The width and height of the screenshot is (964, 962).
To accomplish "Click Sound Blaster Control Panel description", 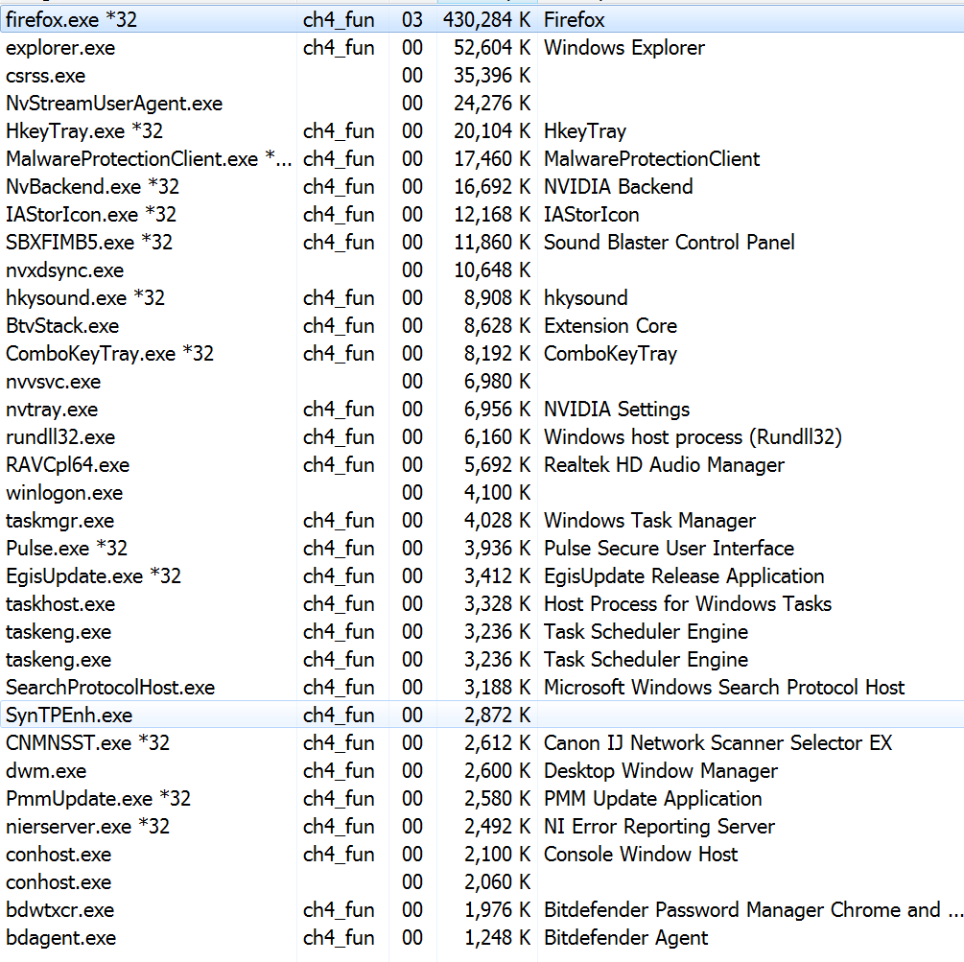I will tap(670, 243).
